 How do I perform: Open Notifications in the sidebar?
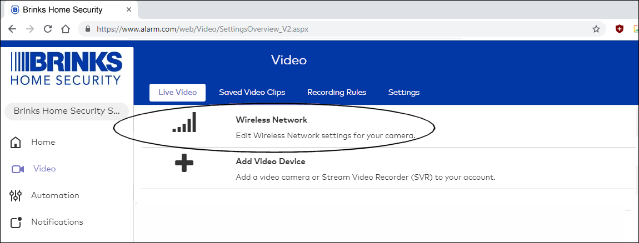point(57,222)
